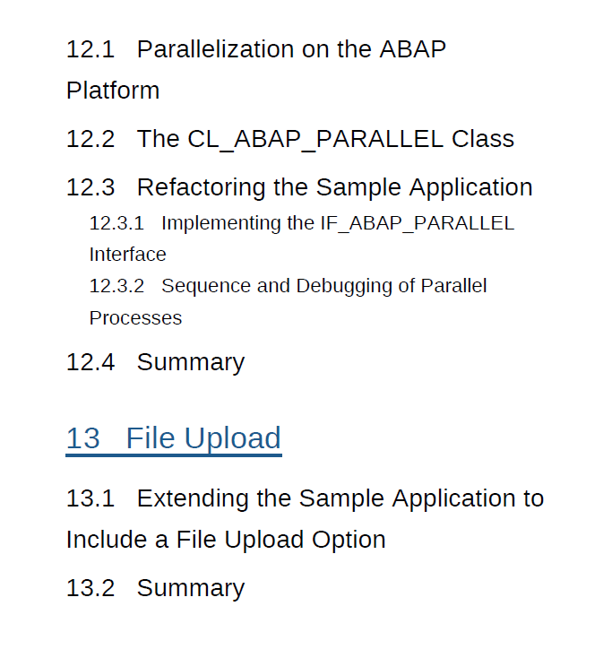Open Extending the Sample Application section

[340, 498]
